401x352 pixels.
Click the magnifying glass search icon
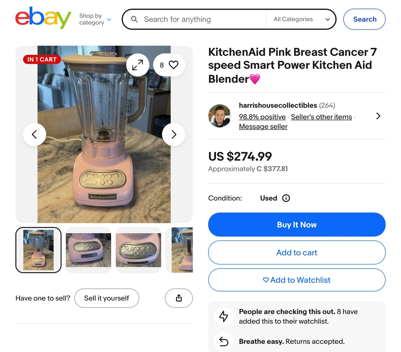pos(135,19)
